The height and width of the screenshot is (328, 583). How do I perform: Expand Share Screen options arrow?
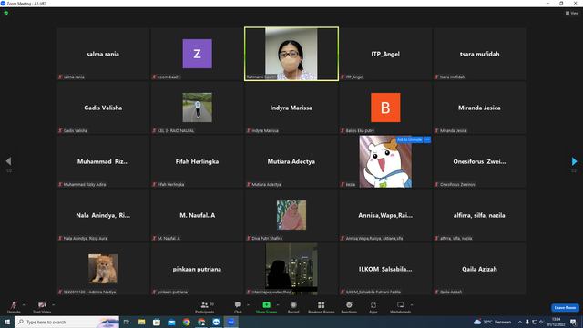tap(278, 305)
